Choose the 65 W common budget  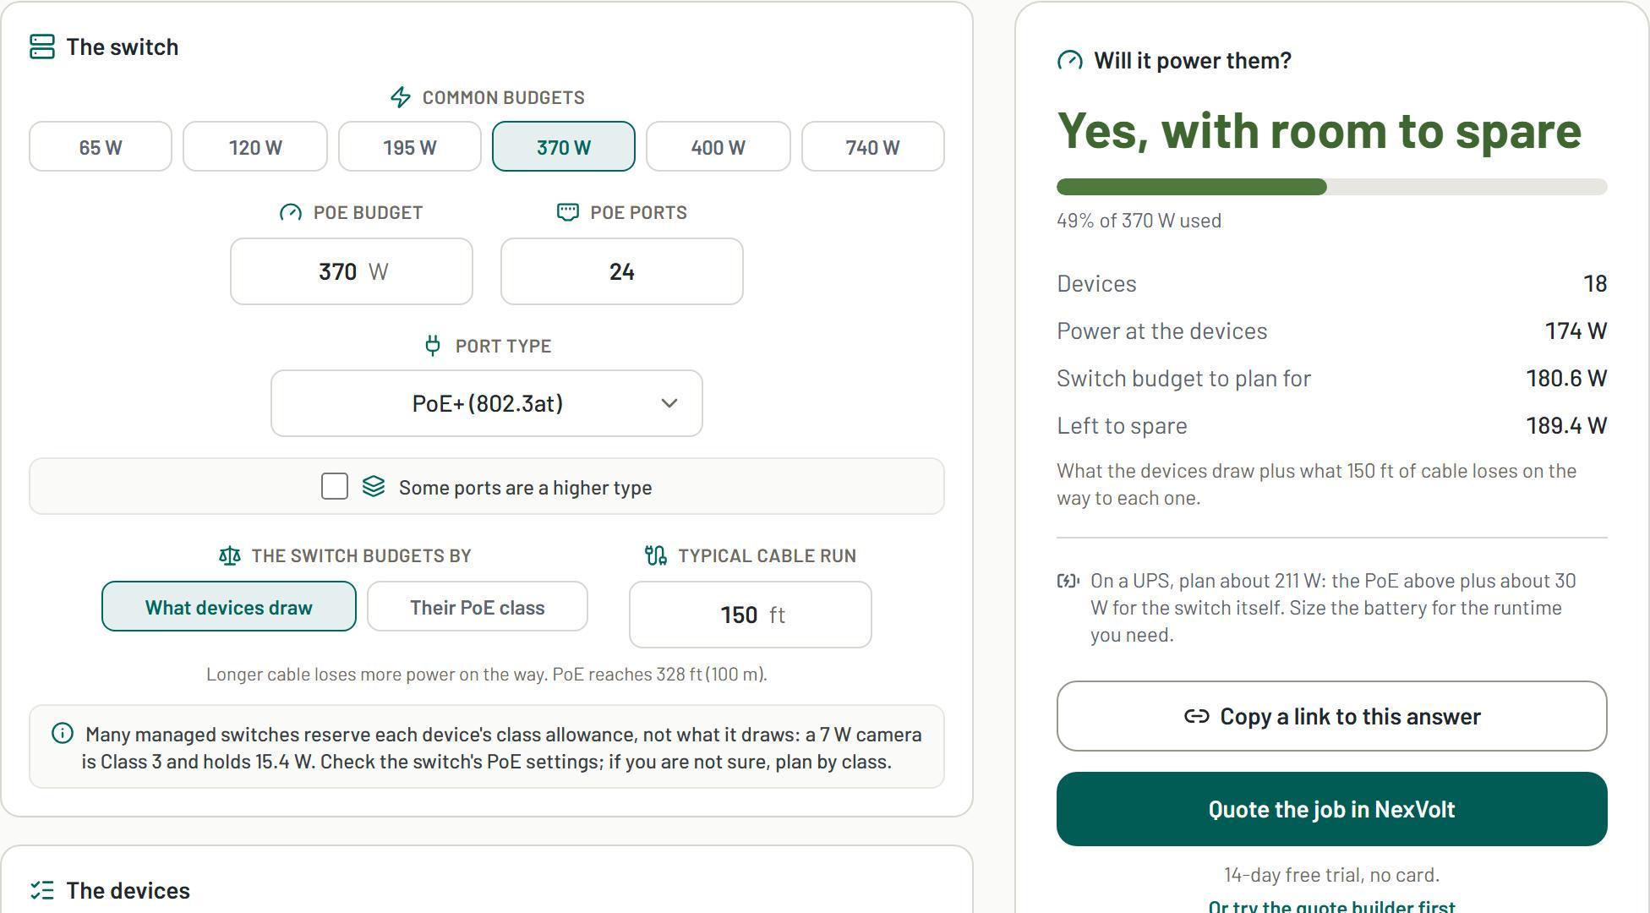coord(101,146)
